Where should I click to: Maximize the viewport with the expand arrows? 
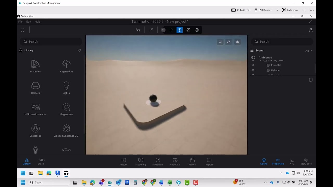228,42
